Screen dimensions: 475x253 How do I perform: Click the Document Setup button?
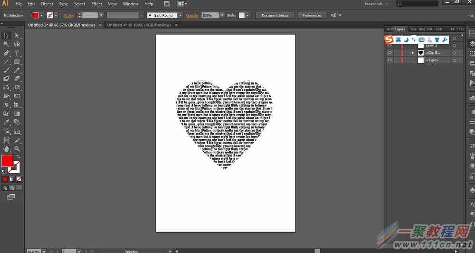[275, 15]
